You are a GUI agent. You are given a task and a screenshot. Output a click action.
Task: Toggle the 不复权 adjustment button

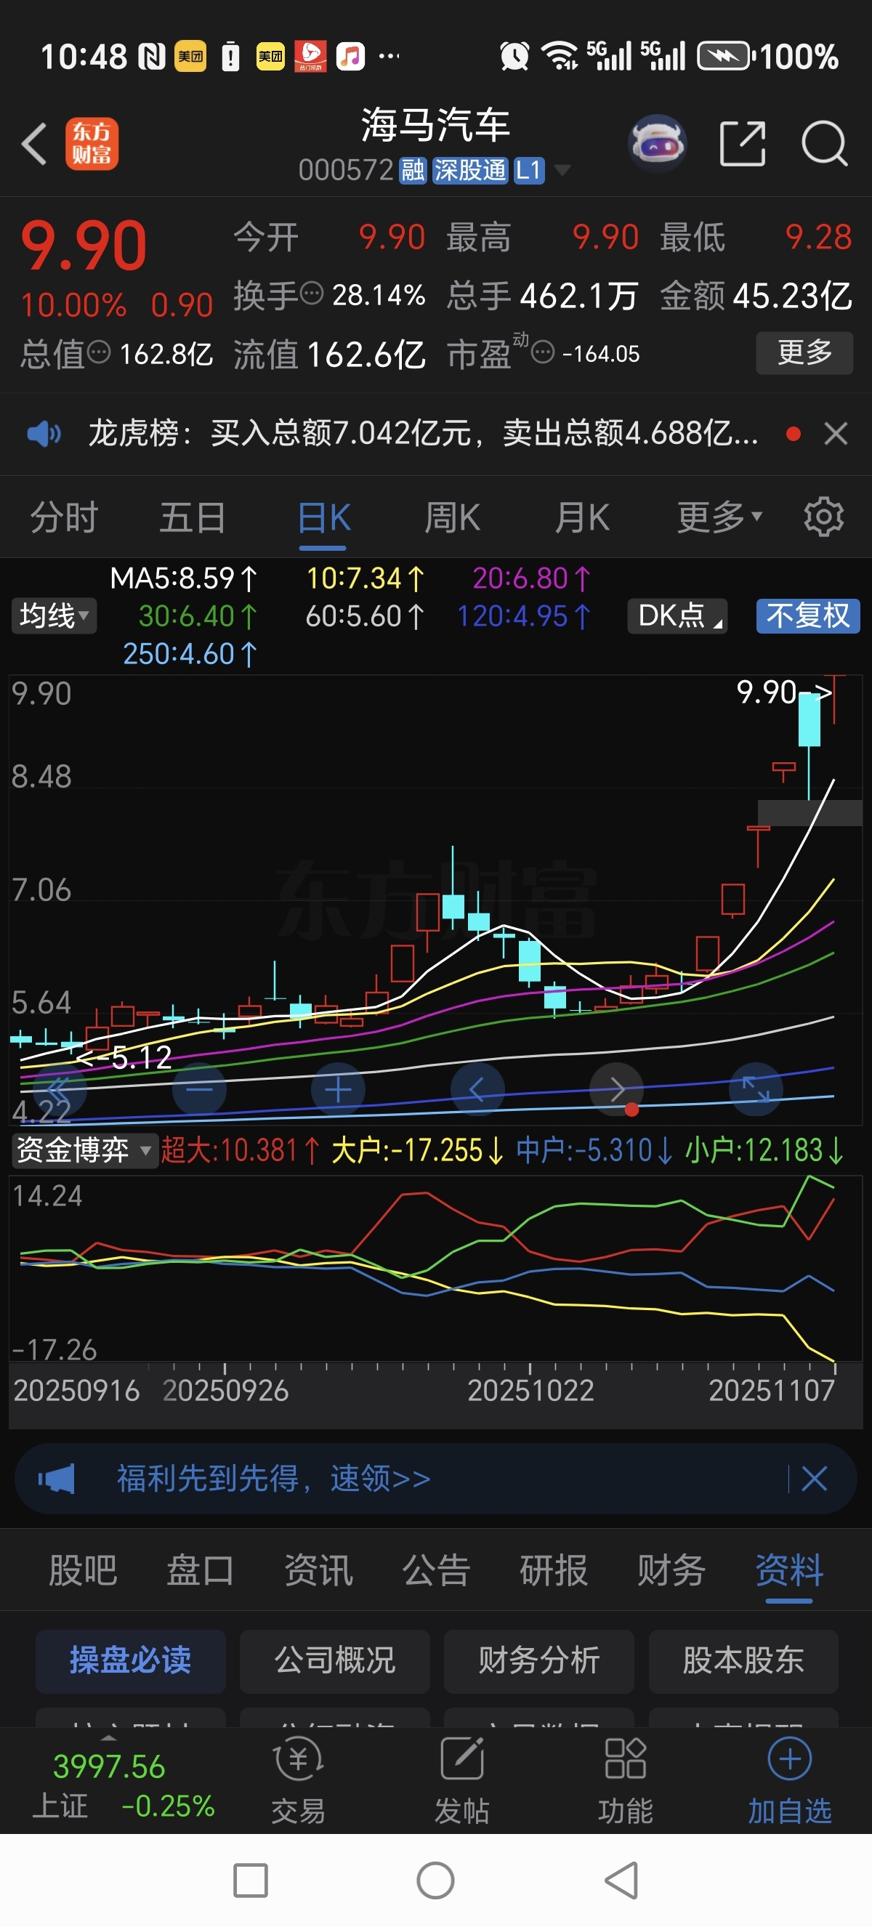[x=809, y=615]
